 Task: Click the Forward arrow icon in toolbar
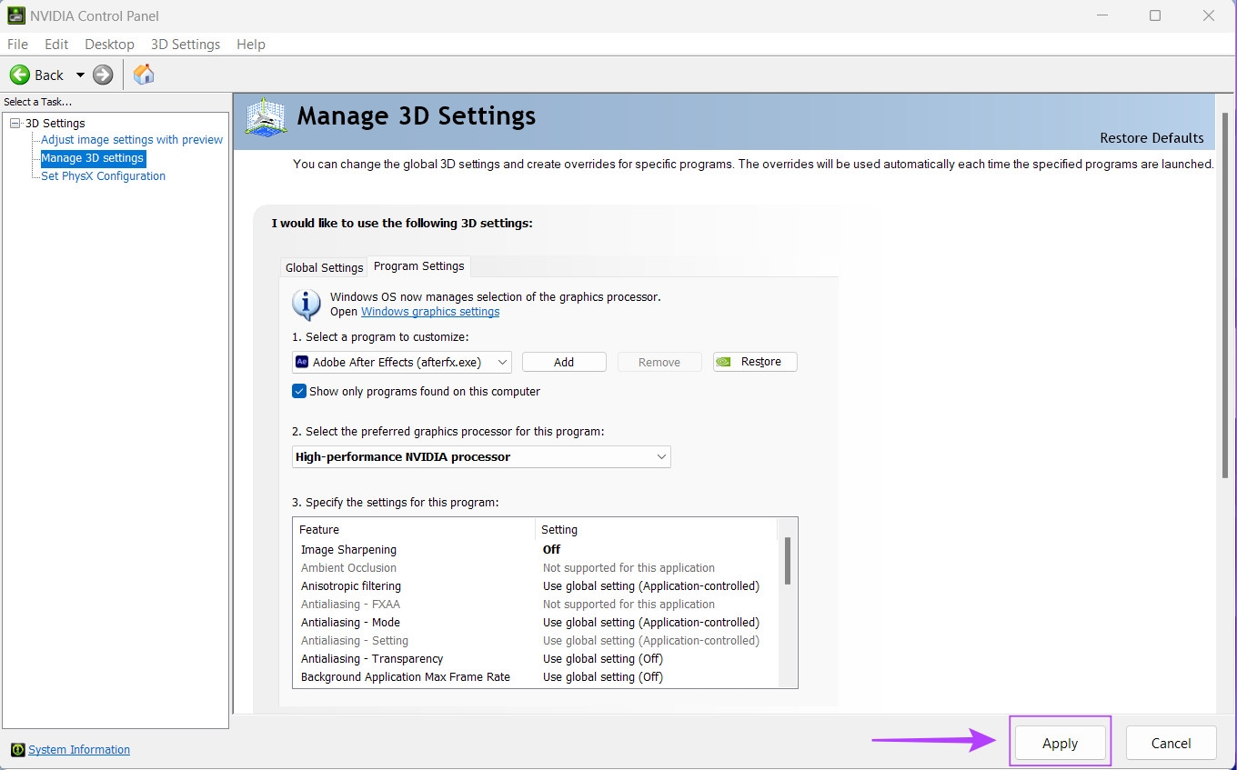[103, 75]
